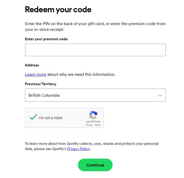Open the reCAPTCHA Terms link
Image resolution: width=184 pixels, height=178 pixels.
pyautogui.click(x=98, y=125)
